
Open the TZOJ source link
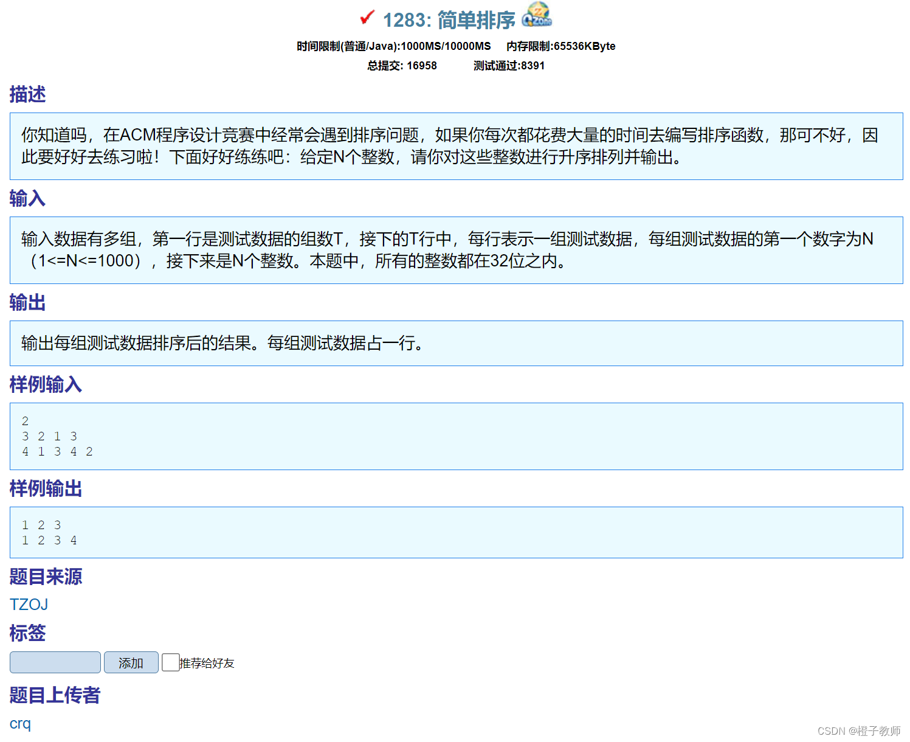[x=29, y=605]
